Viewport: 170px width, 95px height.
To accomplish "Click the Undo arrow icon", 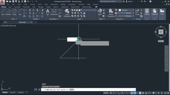I will [28, 1].
